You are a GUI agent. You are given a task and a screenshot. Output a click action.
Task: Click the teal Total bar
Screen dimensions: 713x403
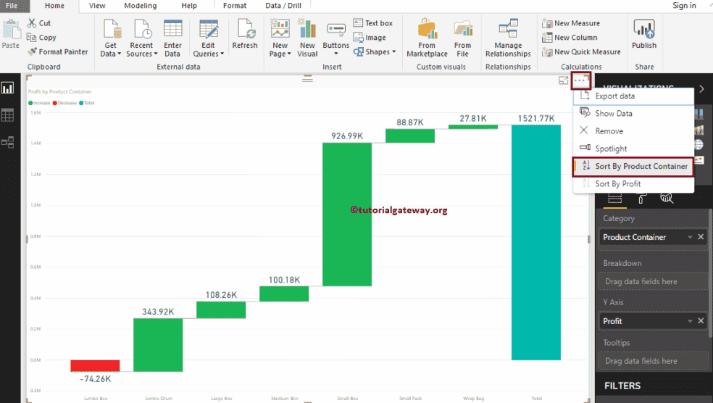[x=536, y=242]
